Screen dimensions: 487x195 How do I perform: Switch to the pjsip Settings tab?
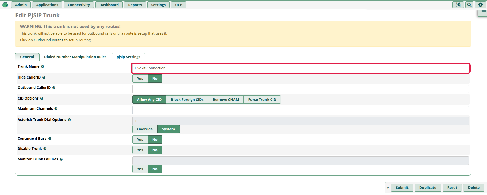coord(129,57)
